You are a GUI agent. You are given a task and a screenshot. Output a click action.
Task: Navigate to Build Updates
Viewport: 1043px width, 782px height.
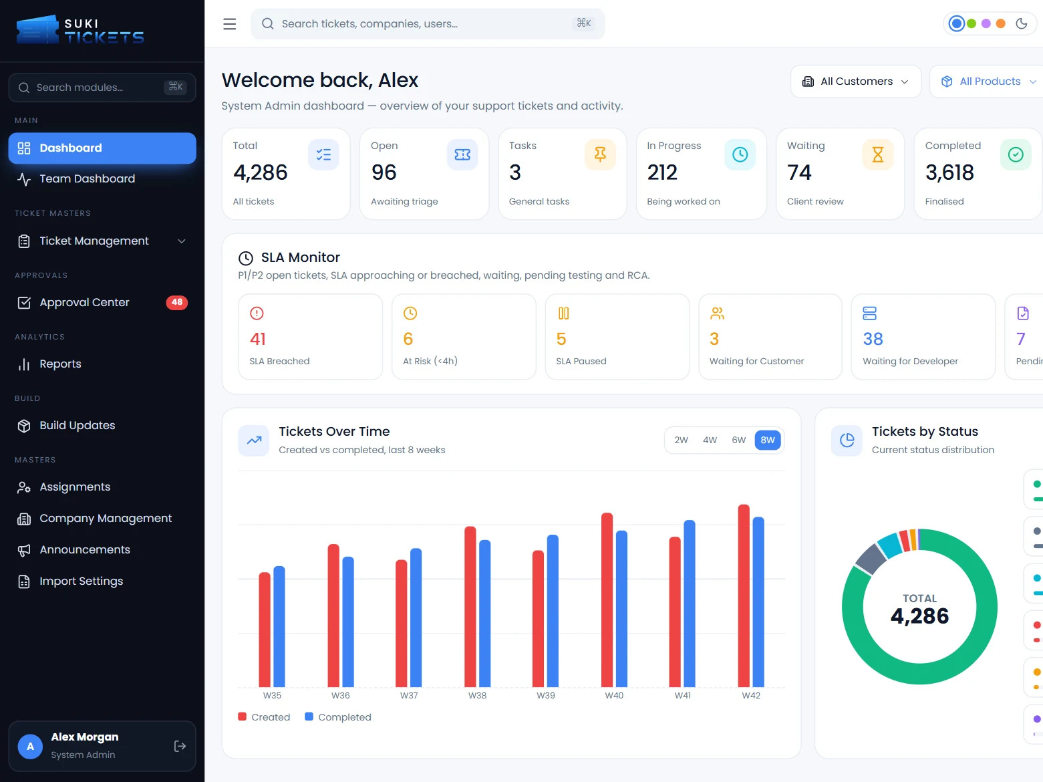point(102,425)
